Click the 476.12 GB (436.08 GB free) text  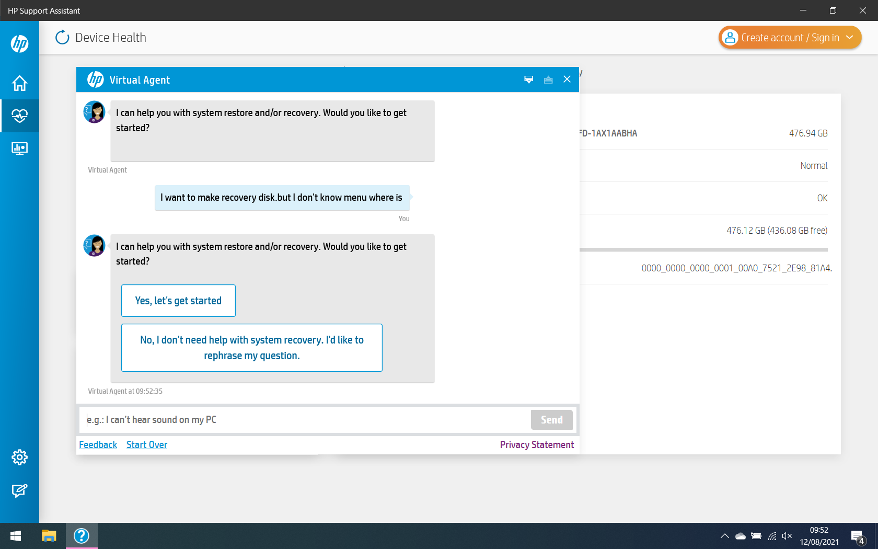[x=777, y=231]
